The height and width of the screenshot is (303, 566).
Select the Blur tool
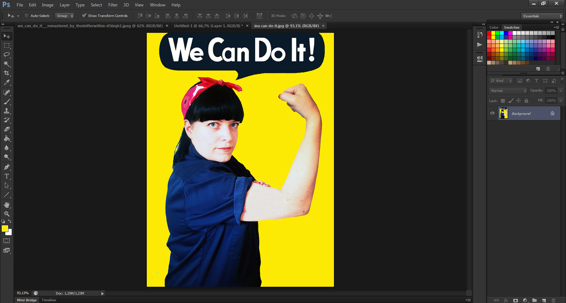pos(7,148)
